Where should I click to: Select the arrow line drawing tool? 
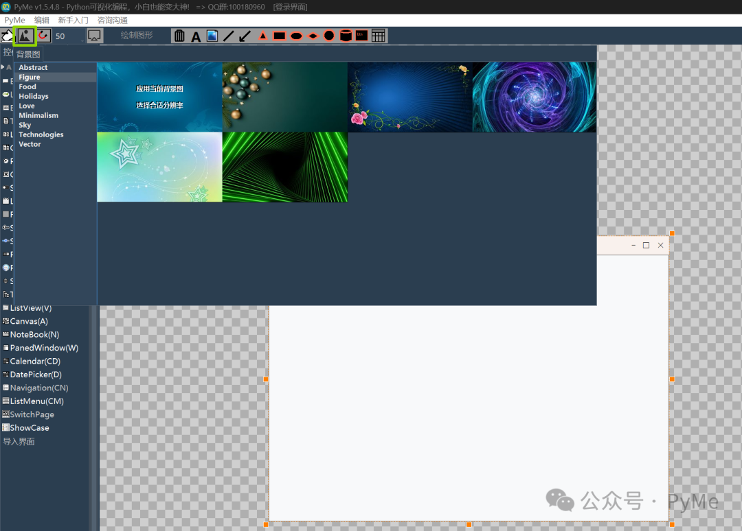click(x=245, y=36)
